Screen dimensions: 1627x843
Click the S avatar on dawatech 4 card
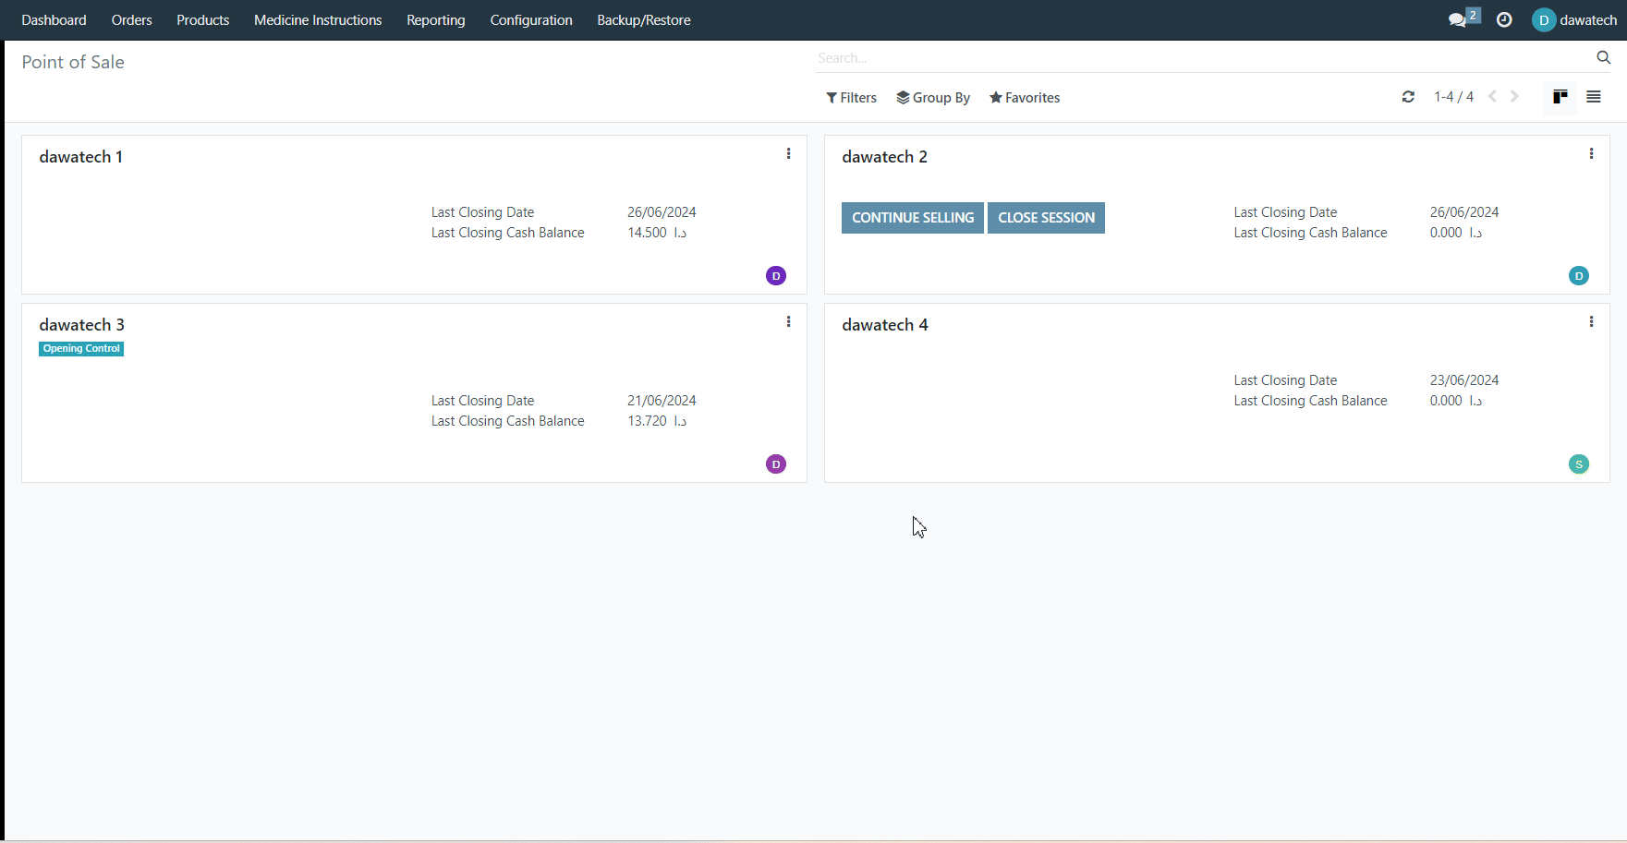click(1579, 464)
